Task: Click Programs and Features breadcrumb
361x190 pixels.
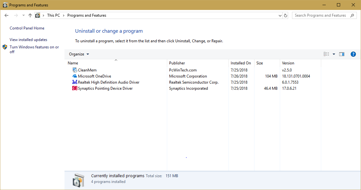Action: click(87, 15)
